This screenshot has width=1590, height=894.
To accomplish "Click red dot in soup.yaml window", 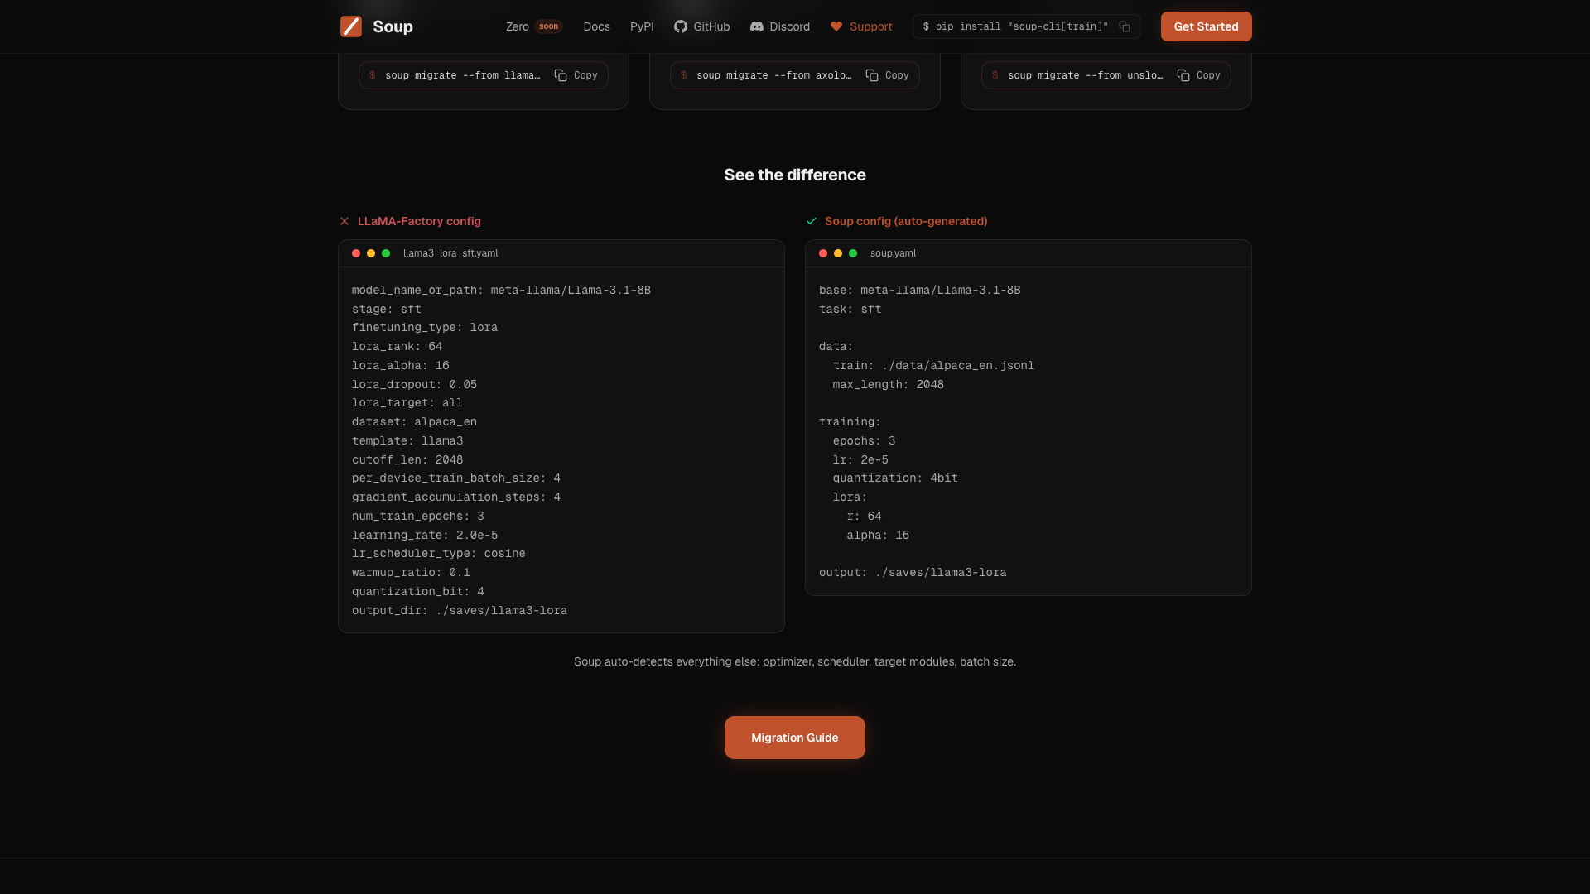I will pos(823,253).
